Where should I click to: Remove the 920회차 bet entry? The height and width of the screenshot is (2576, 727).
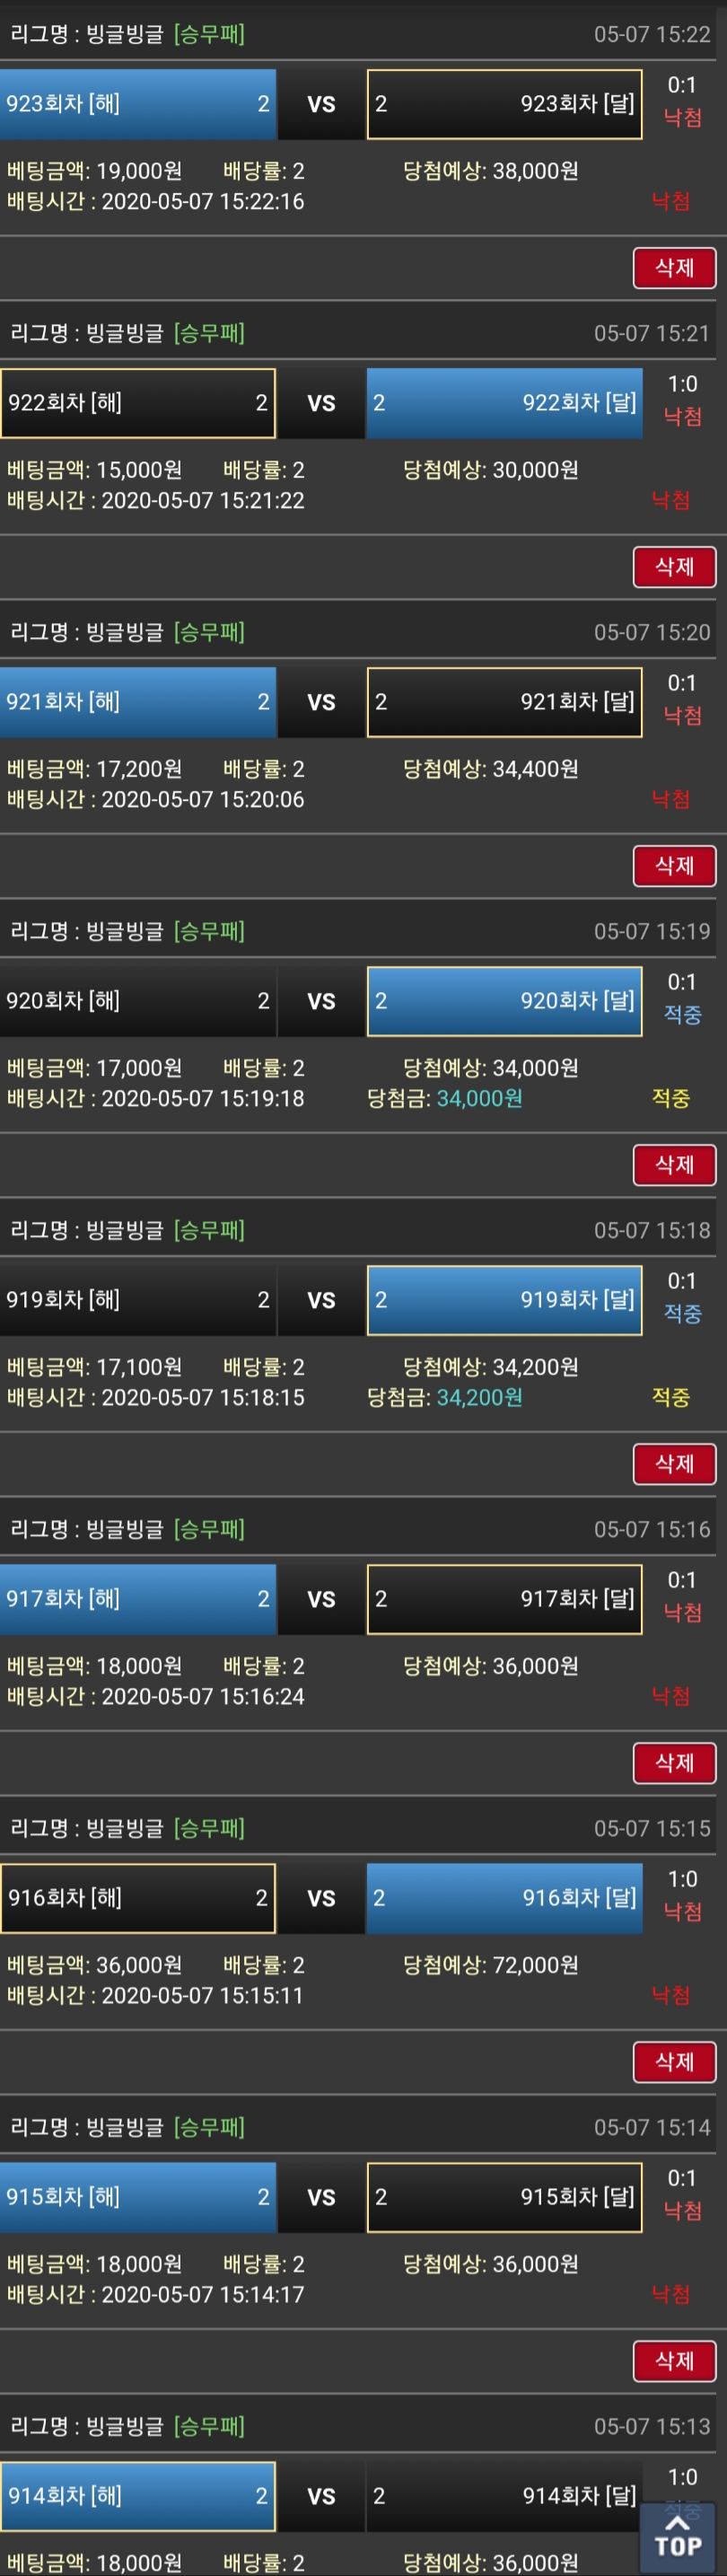coord(674,1165)
